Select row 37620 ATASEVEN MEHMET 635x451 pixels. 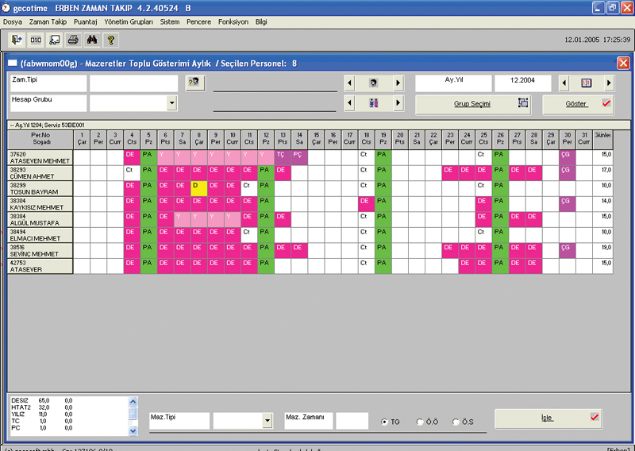click(x=40, y=158)
